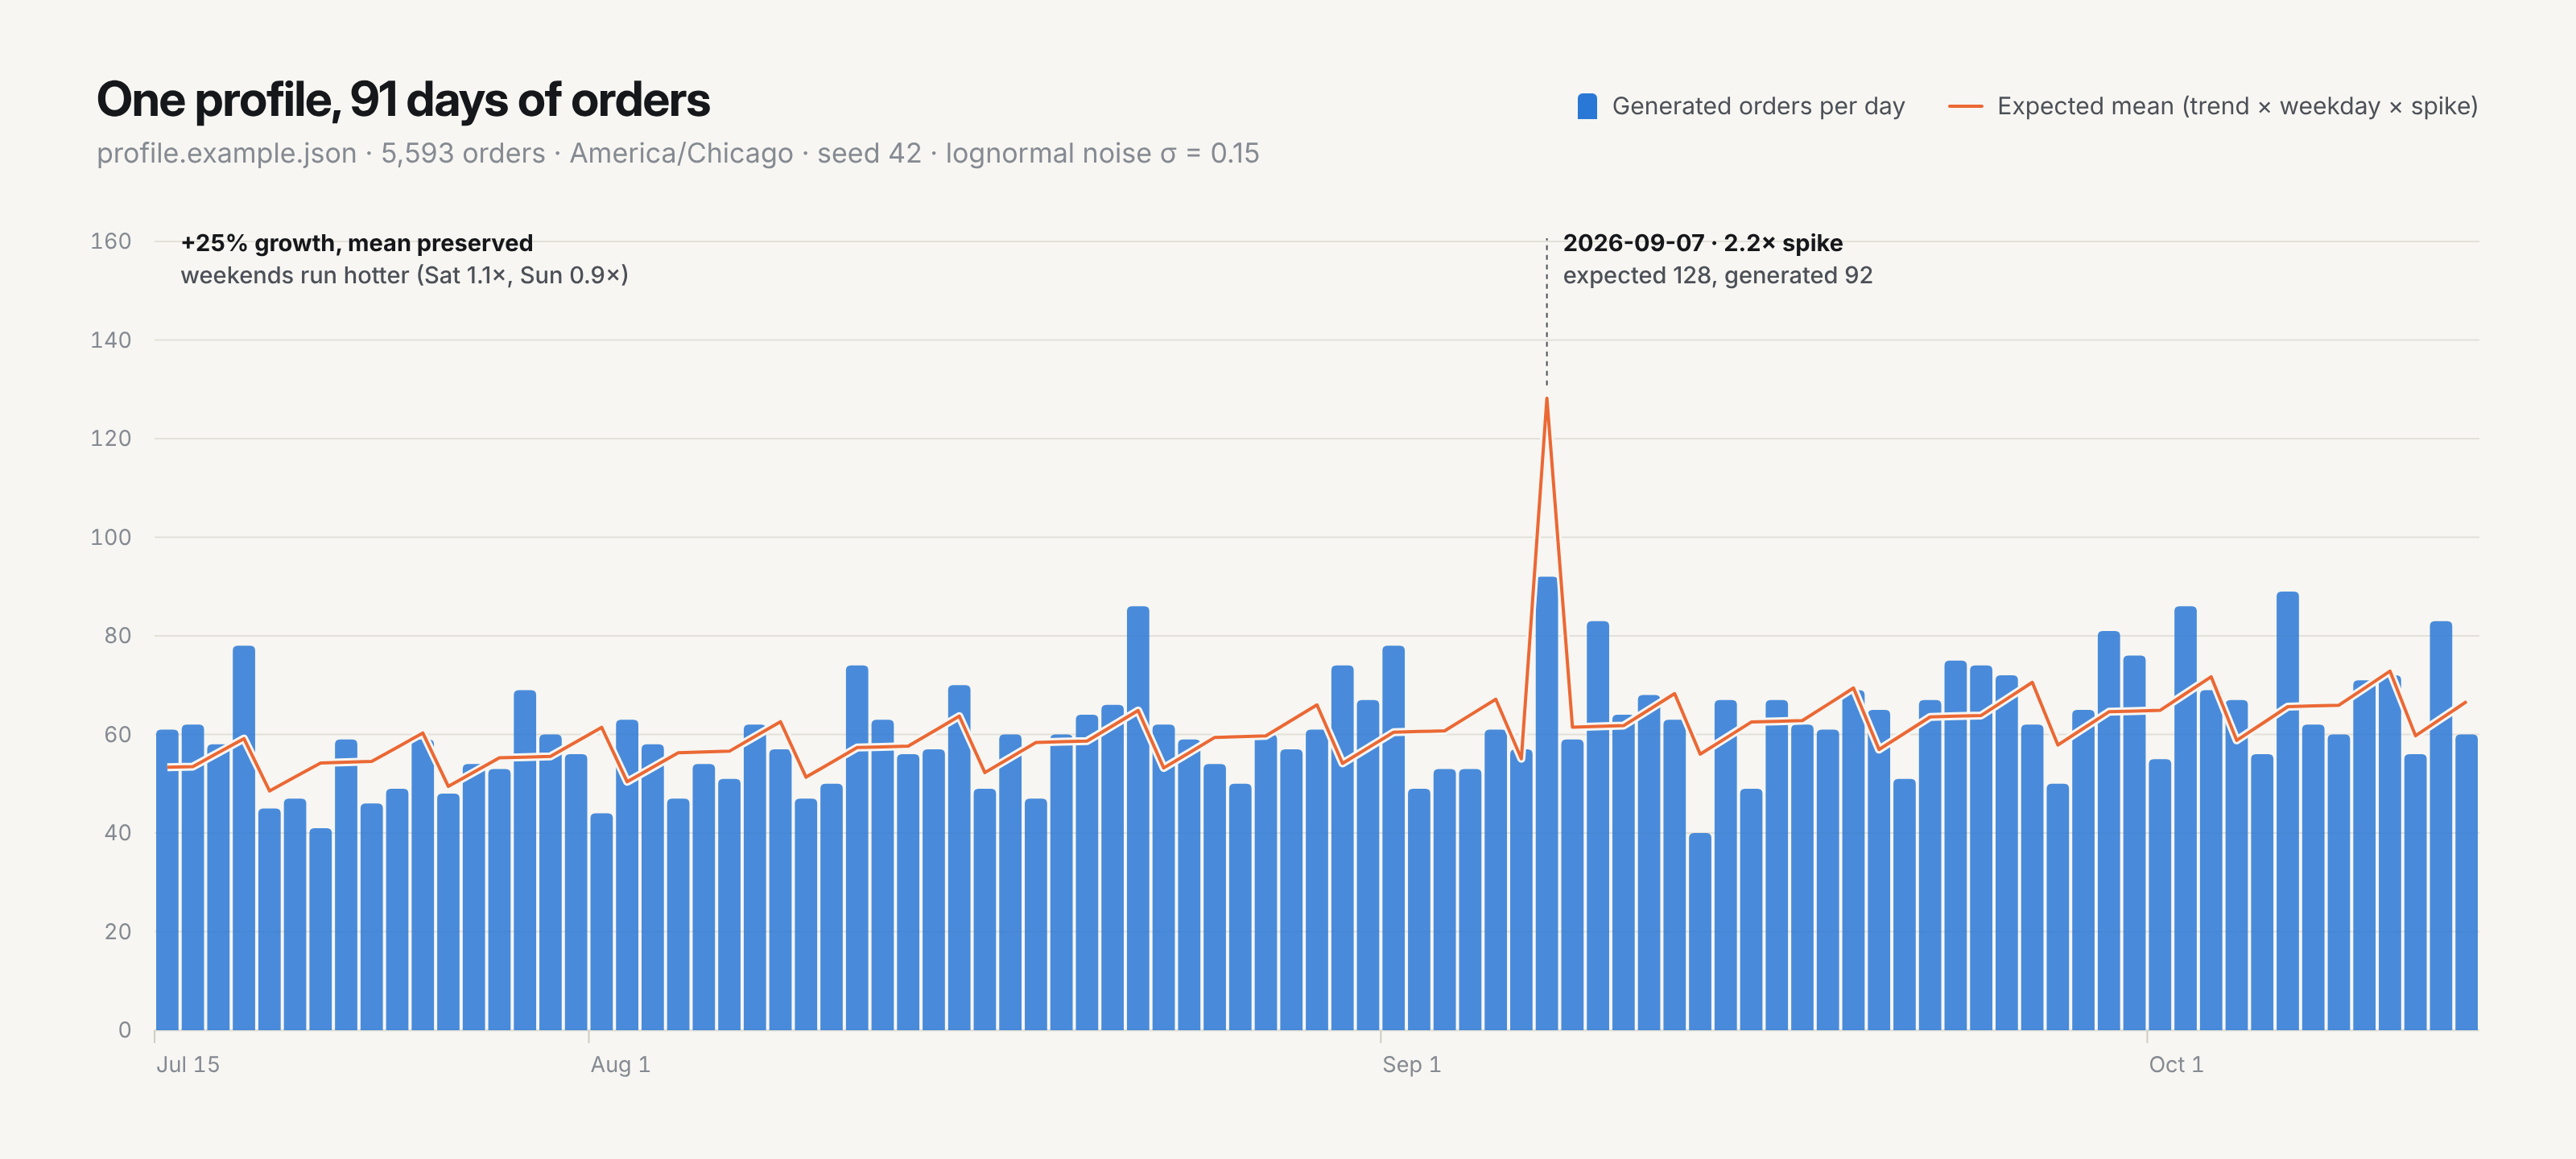Click the orange Expected mean legend line

[1965, 106]
